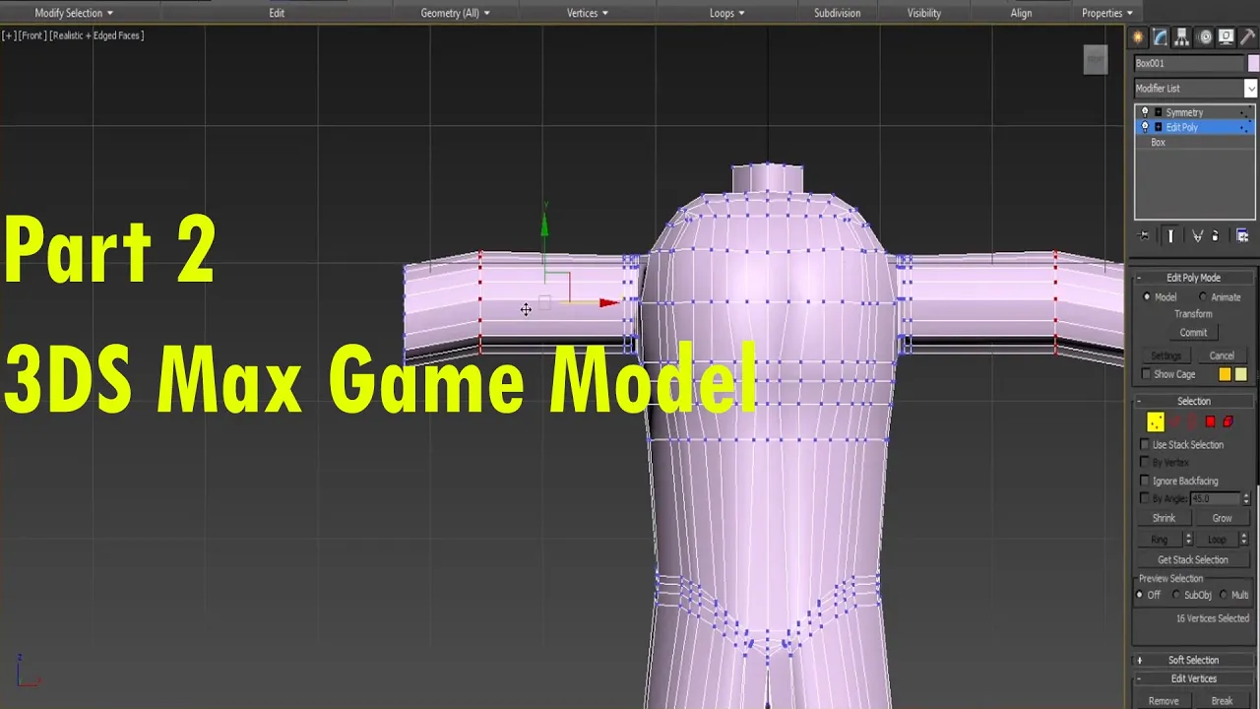The height and width of the screenshot is (709, 1260).
Task: Enable Ignore Backfacing checkbox
Action: pyautogui.click(x=1145, y=481)
